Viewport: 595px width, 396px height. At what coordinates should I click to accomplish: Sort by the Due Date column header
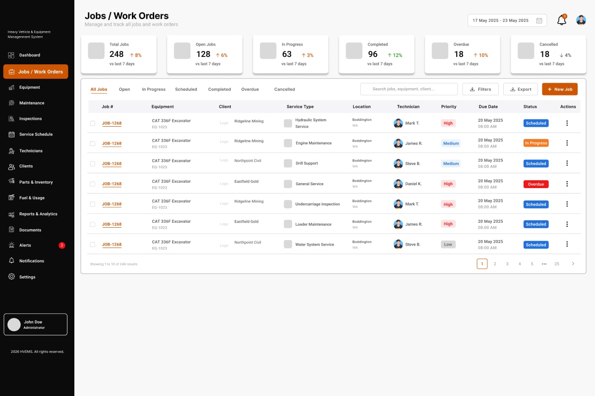tap(488, 106)
